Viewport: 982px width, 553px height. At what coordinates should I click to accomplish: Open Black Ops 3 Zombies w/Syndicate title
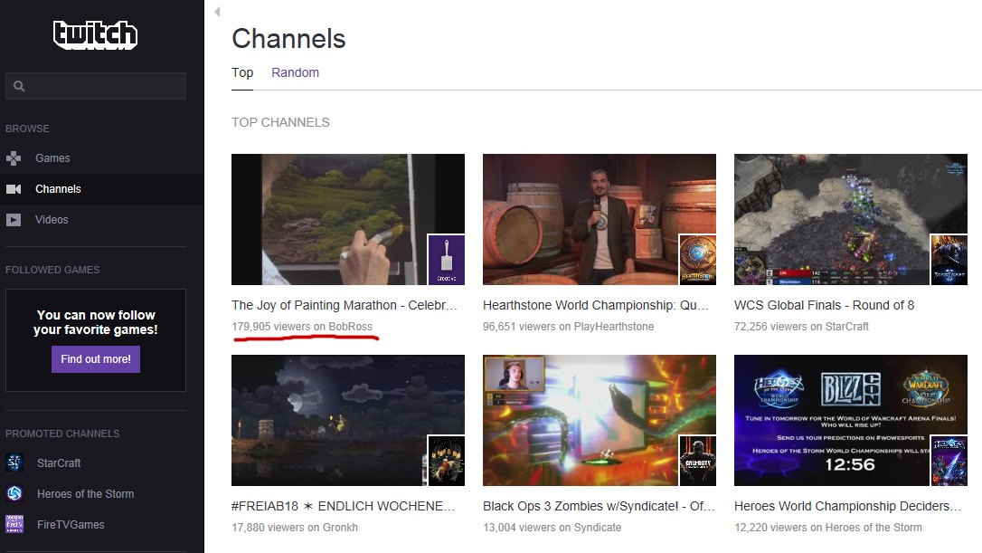pos(599,506)
